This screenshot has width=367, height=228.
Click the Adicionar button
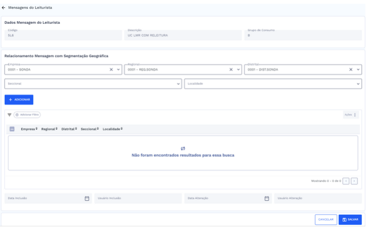(19, 99)
